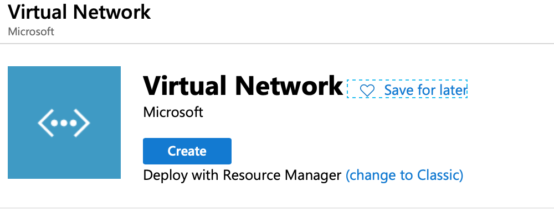The height and width of the screenshot is (213, 554).
Task: Click the Deploy with Resource Manager text
Action: click(243, 175)
